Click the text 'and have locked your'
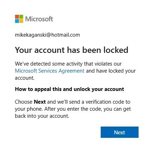Viewport: 154px width, 153px height. click(111, 71)
